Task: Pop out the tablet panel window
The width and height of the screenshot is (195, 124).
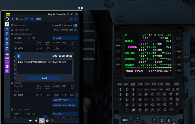Action: pyautogui.click(x=79, y=8)
